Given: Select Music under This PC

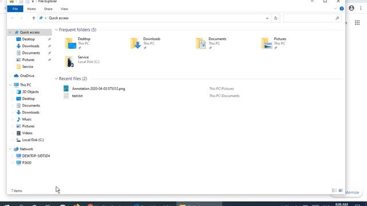Looking at the screenshot, I should tap(27, 120).
